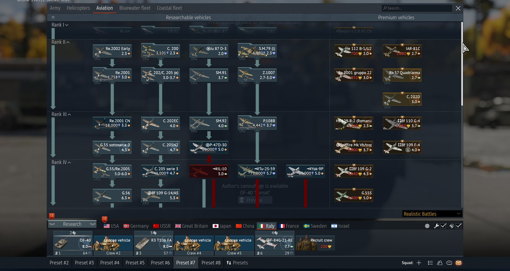
Task: Click the vehicle search field
Action: pos(416,8)
